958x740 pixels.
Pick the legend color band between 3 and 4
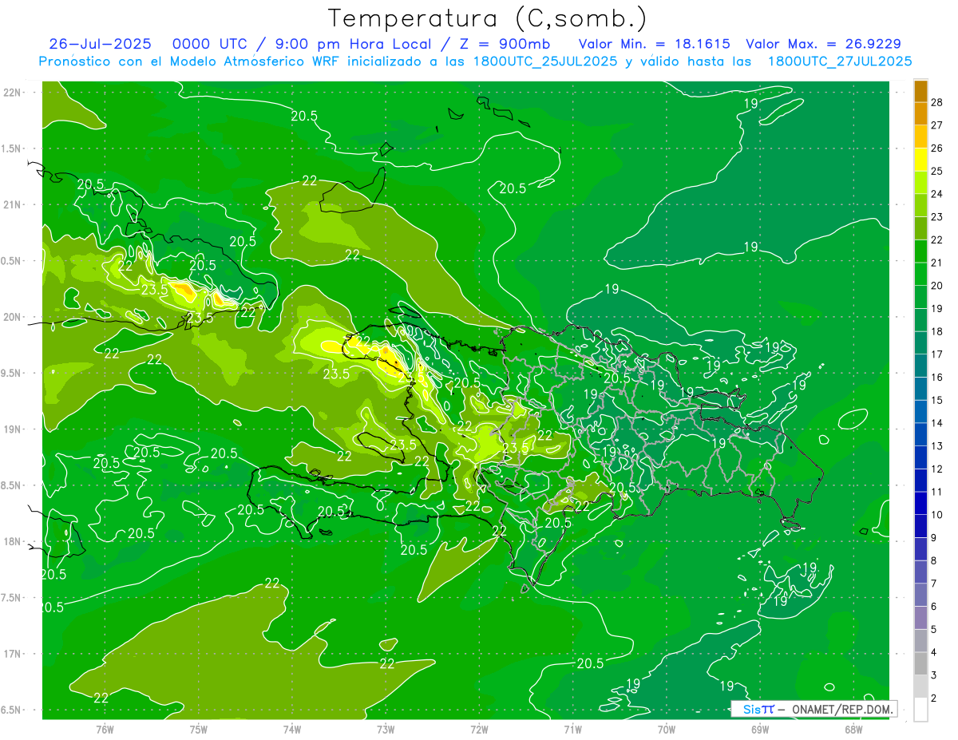click(x=920, y=664)
